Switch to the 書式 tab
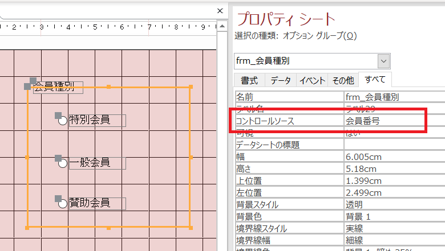The image size is (445, 251). 249,80
